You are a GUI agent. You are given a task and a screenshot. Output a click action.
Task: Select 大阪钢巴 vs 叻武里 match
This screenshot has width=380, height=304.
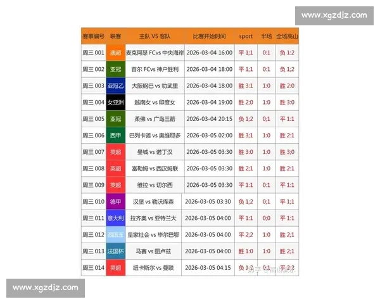[155, 86]
